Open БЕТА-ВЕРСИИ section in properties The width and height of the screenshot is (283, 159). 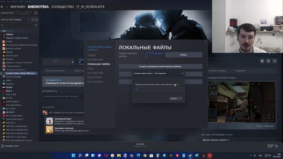[95, 73]
